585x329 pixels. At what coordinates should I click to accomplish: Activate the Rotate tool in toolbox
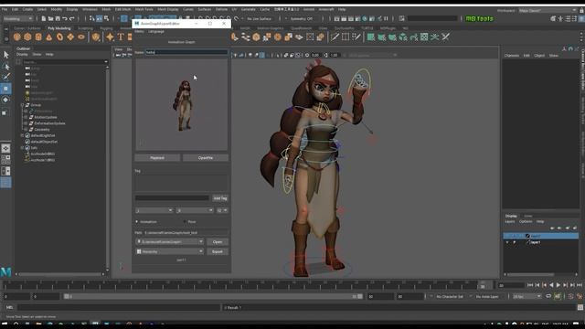coord(6,100)
